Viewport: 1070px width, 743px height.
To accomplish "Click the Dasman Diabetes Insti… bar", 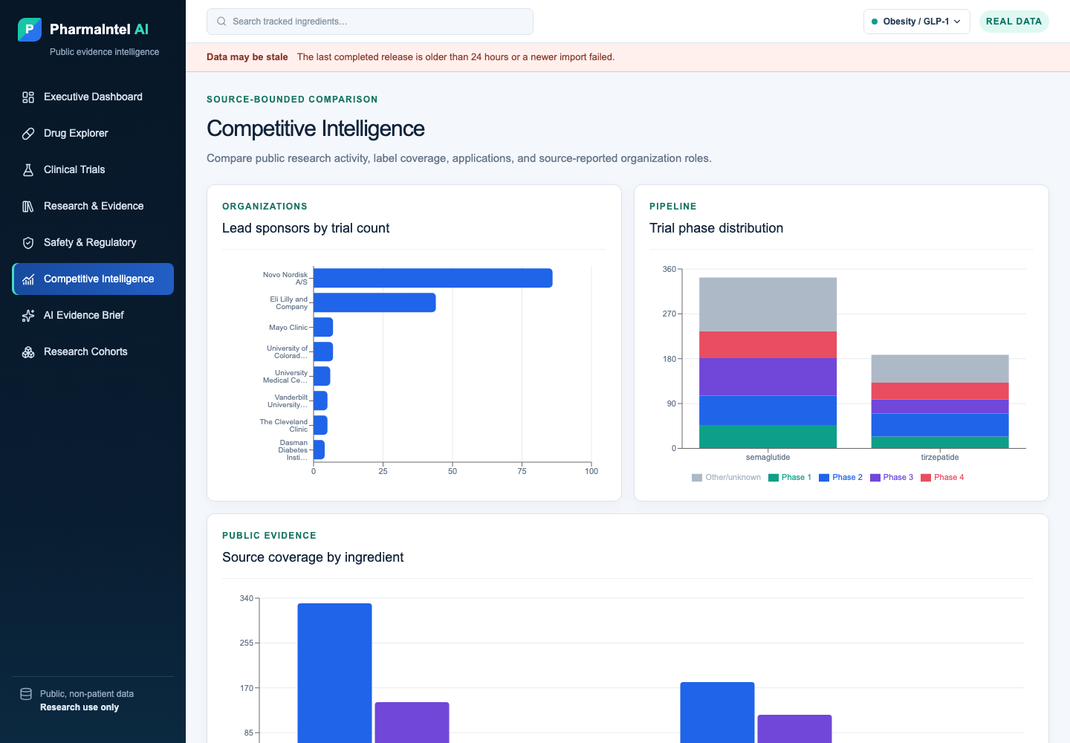I will click(319, 450).
